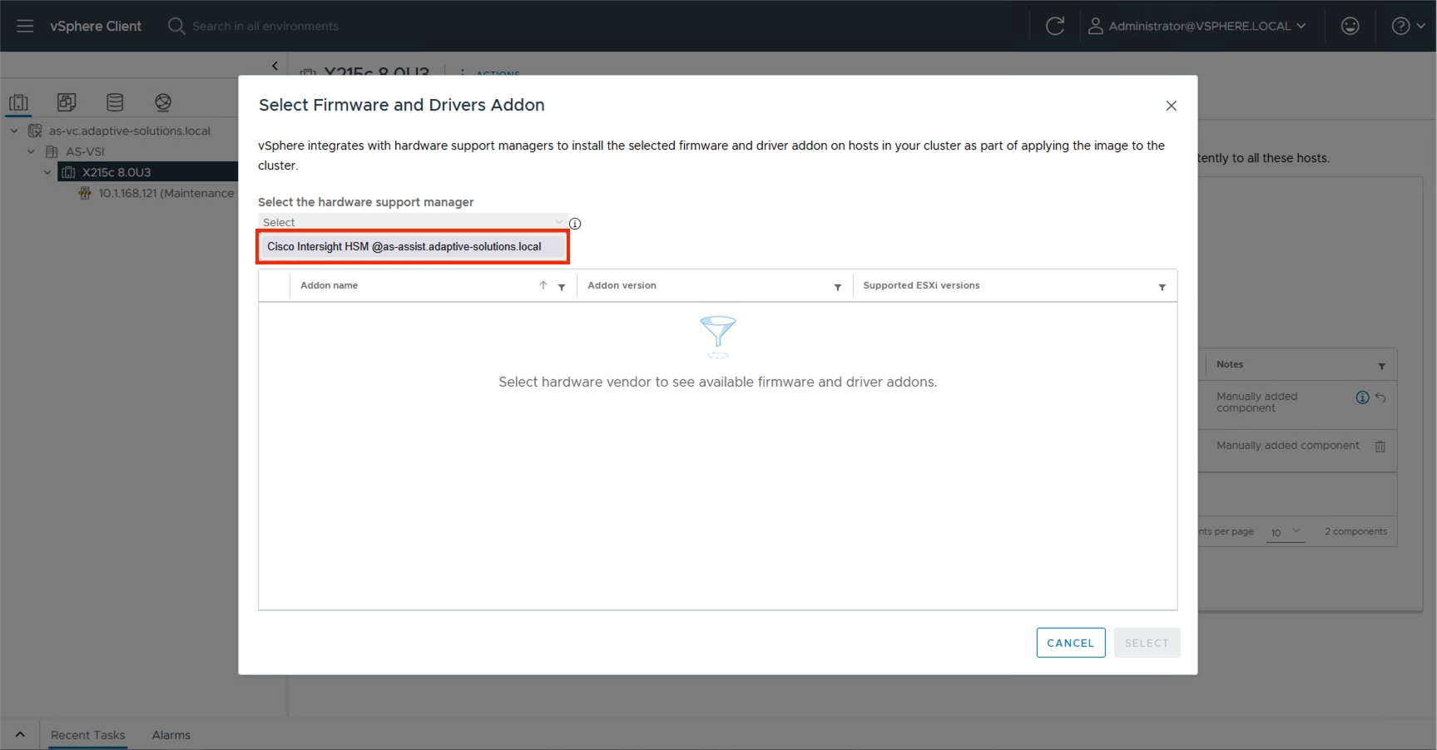Image resolution: width=1437 pixels, height=750 pixels.
Task: Open the filter on the Addon name column
Action: (562, 287)
